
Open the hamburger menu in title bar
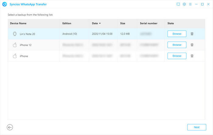190,5
